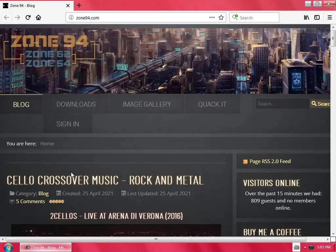Bookmark this page with the star

coord(221,18)
